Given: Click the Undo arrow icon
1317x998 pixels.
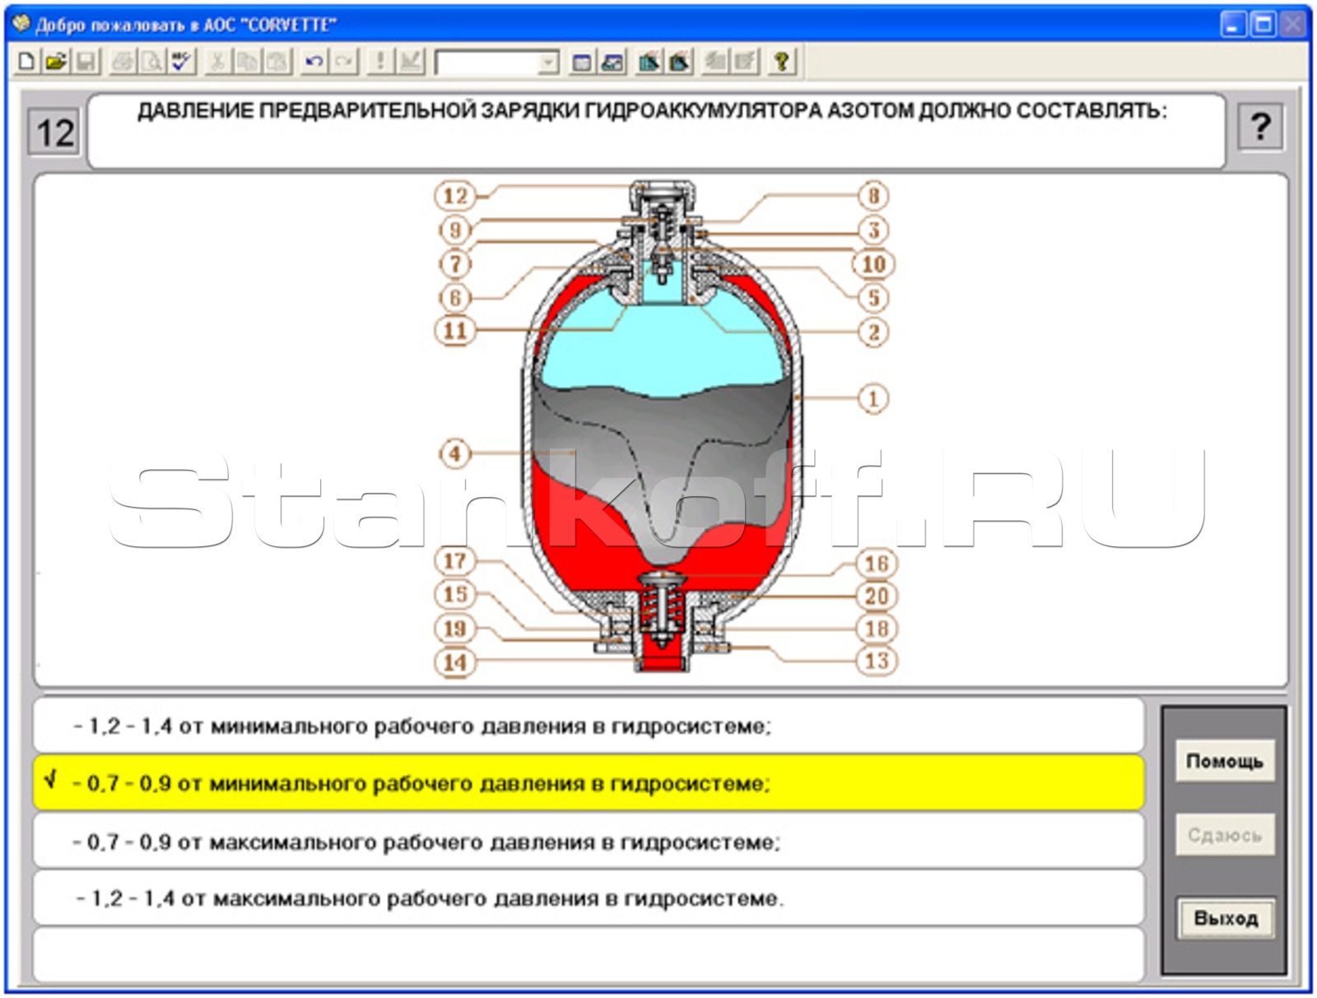Looking at the screenshot, I should coord(314,62).
